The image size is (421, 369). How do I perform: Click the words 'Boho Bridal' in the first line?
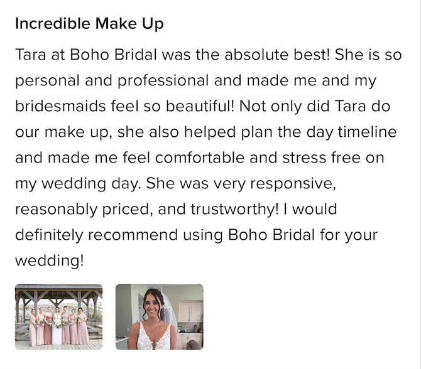pyautogui.click(x=113, y=55)
